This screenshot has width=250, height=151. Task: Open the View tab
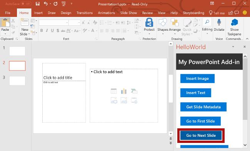click(x=162, y=13)
